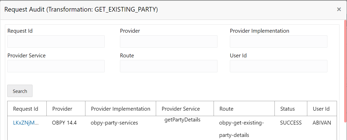The width and height of the screenshot is (347, 140).
Task: Focus the User Id input field
Action: coord(278,66)
